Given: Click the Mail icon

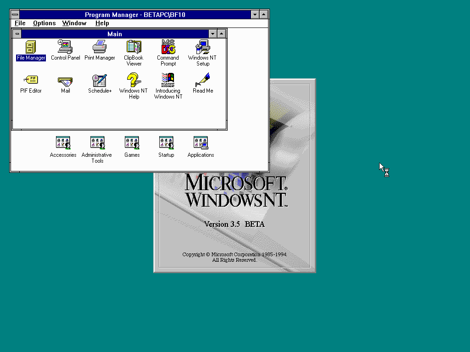Looking at the screenshot, I should coord(65,81).
